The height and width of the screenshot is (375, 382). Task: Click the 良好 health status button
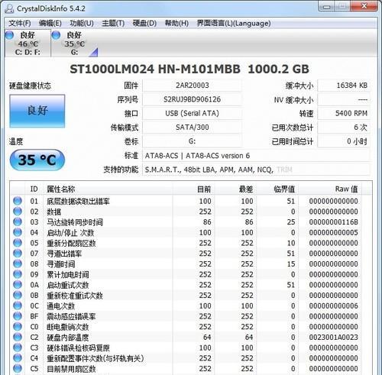(x=37, y=111)
